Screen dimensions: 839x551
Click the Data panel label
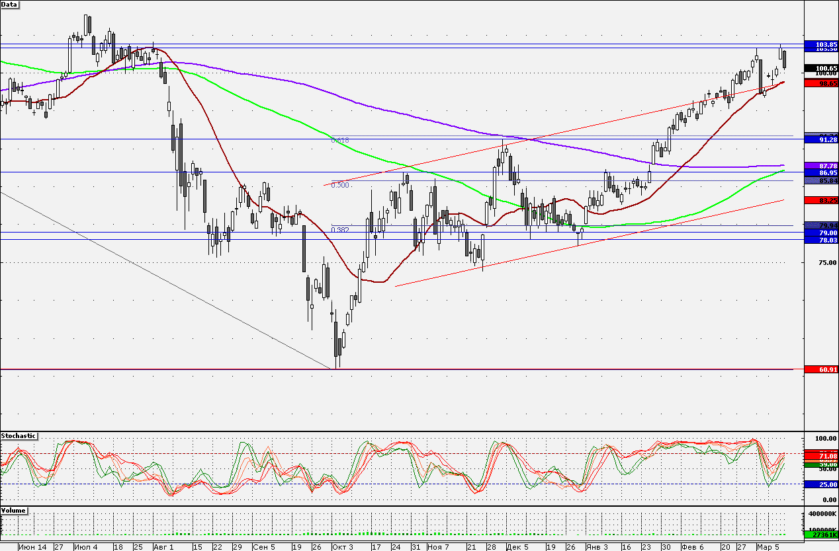click(10, 4)
